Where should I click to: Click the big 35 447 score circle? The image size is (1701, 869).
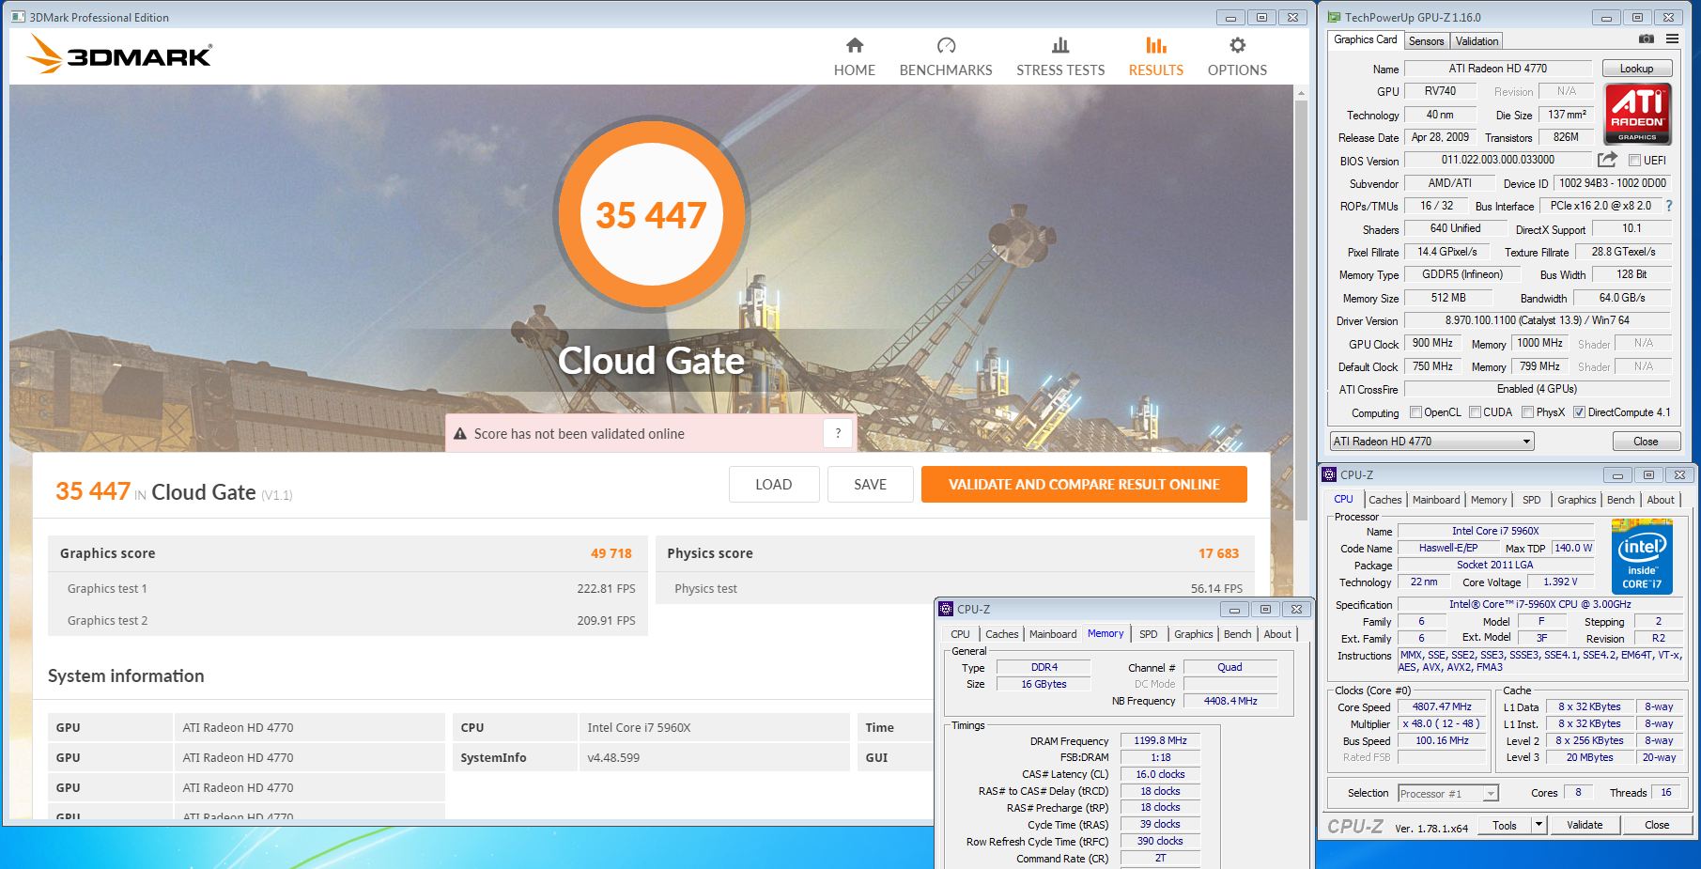pyautogui.click(x=651, y=215)
